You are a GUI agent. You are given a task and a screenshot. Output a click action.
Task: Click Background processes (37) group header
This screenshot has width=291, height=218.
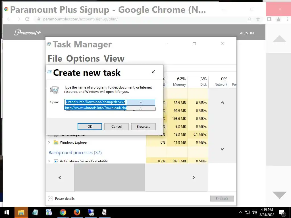tap(75, 152)
